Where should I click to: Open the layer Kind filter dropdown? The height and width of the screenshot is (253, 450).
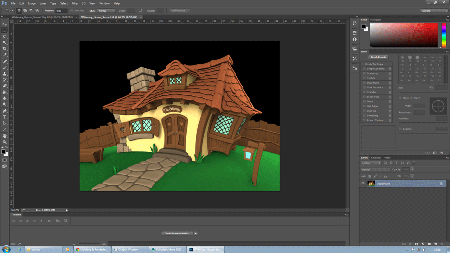371,163
